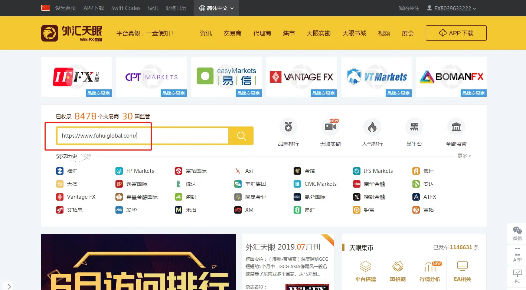Click the Axi broker icon

tap(238, 171)
